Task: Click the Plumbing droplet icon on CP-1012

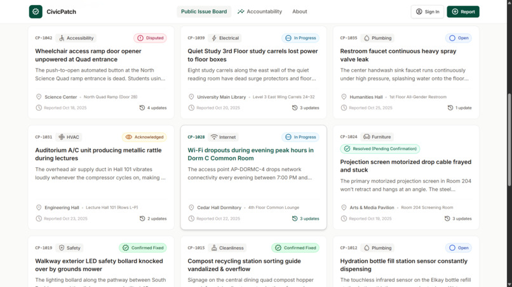Action: tap(367, 248)
